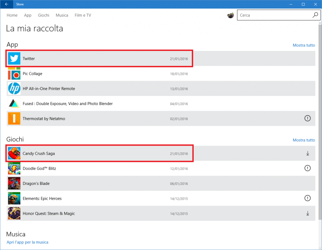The image size is (322, 250).
Task: Click the 06/01/2016 date for Dragon's Blade
Action: [x=179, y=184]
